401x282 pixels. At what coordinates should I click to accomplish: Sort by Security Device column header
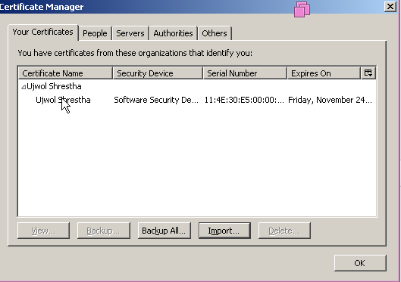[158, 73]
